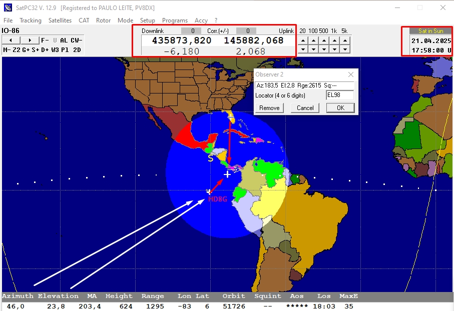Decrease frequency by 500 Hz step
This screenshot has height=311, width=454.
pos(324,49)
